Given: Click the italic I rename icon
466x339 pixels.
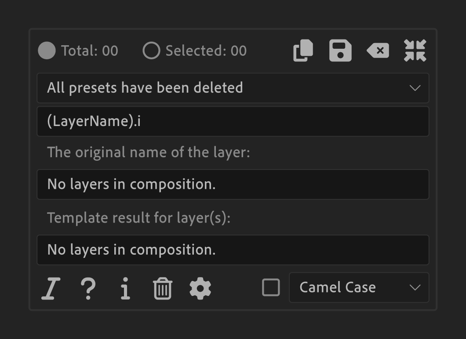Looking at the screenshot, I should (51, 289).
